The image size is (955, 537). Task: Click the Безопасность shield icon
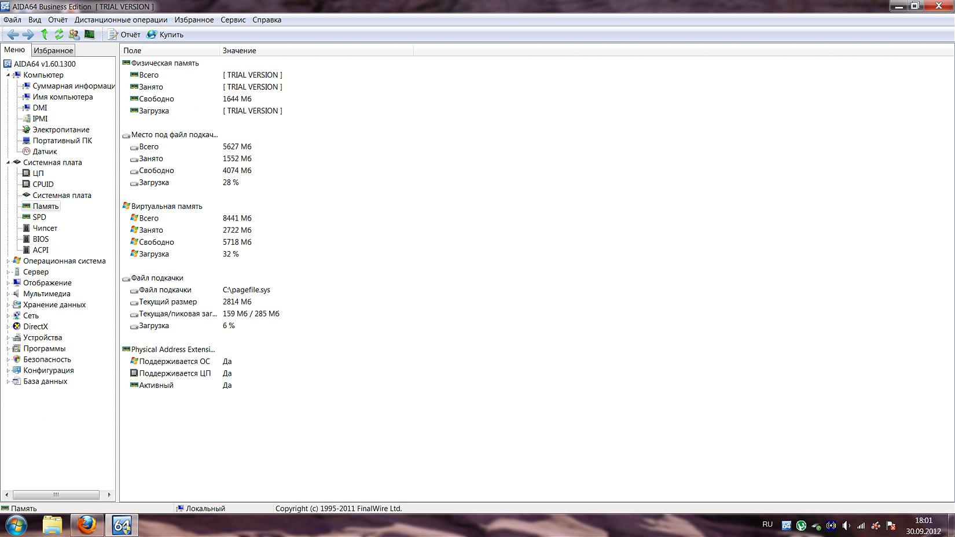(x=17, y=359)
